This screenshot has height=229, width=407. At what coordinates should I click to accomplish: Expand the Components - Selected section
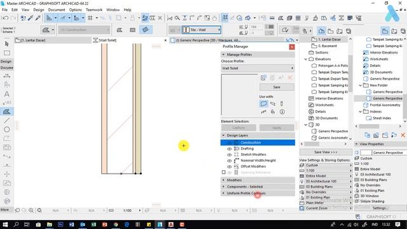tap(258, 186)
